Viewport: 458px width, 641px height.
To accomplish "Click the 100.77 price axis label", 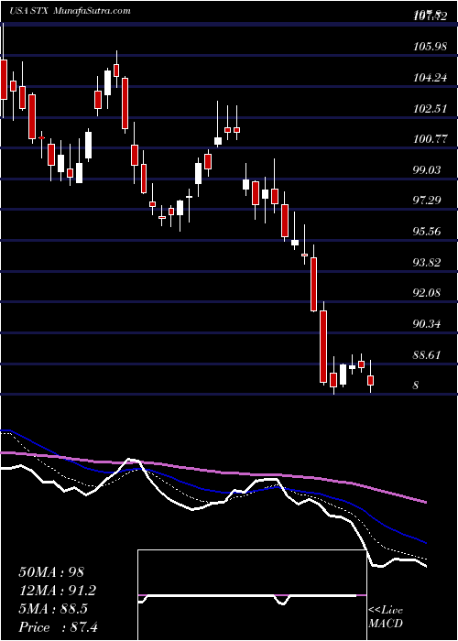I will click(x=430, y=139).
